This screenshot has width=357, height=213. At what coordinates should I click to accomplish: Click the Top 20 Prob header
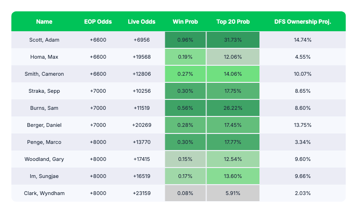coord(232,22)
